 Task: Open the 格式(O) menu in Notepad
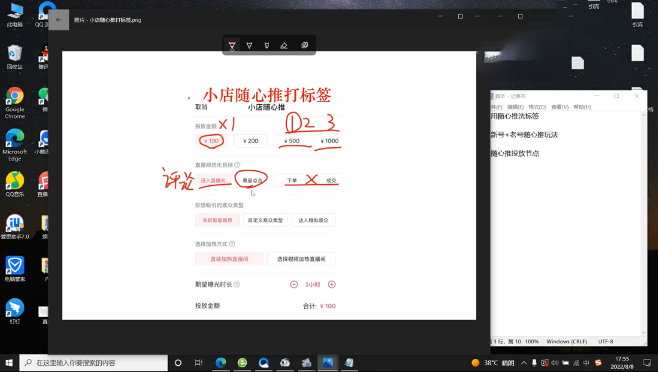(x=537, y=107)
